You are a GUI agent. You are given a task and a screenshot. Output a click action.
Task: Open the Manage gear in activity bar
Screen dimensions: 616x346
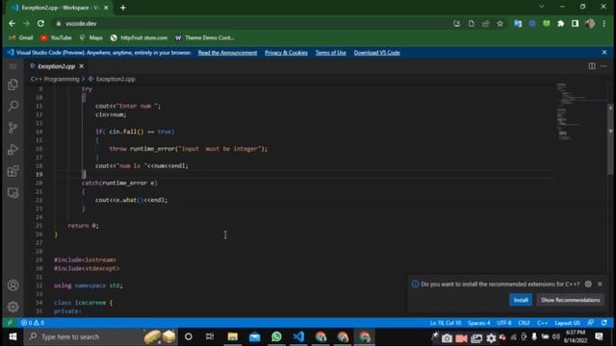pos(13,307)
